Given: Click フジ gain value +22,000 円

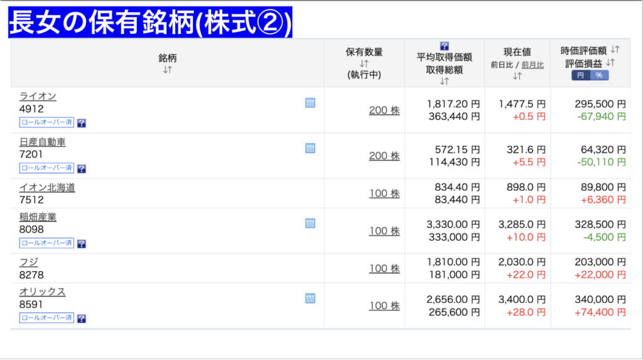Looking at the screenshot, I should pos(600,275).
